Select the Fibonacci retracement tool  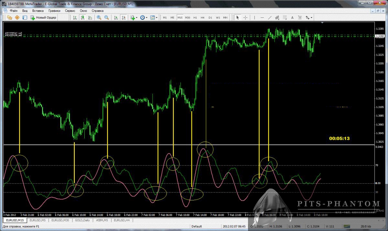pos(285,17)
